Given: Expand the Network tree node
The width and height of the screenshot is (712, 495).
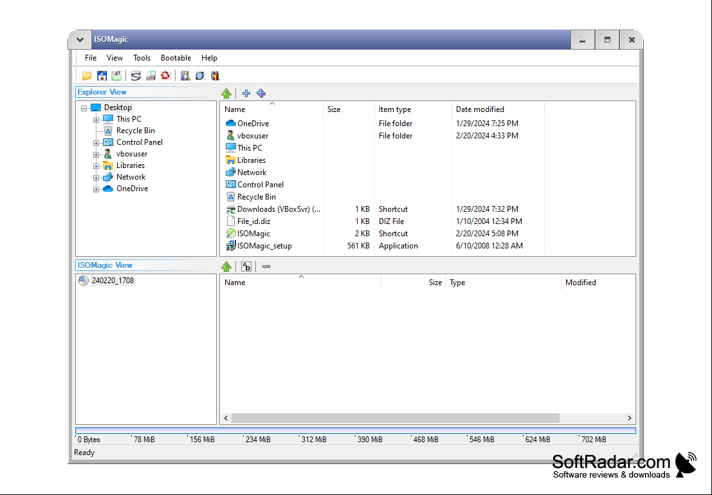Looking at the screenshot, I should click(96, 178).
